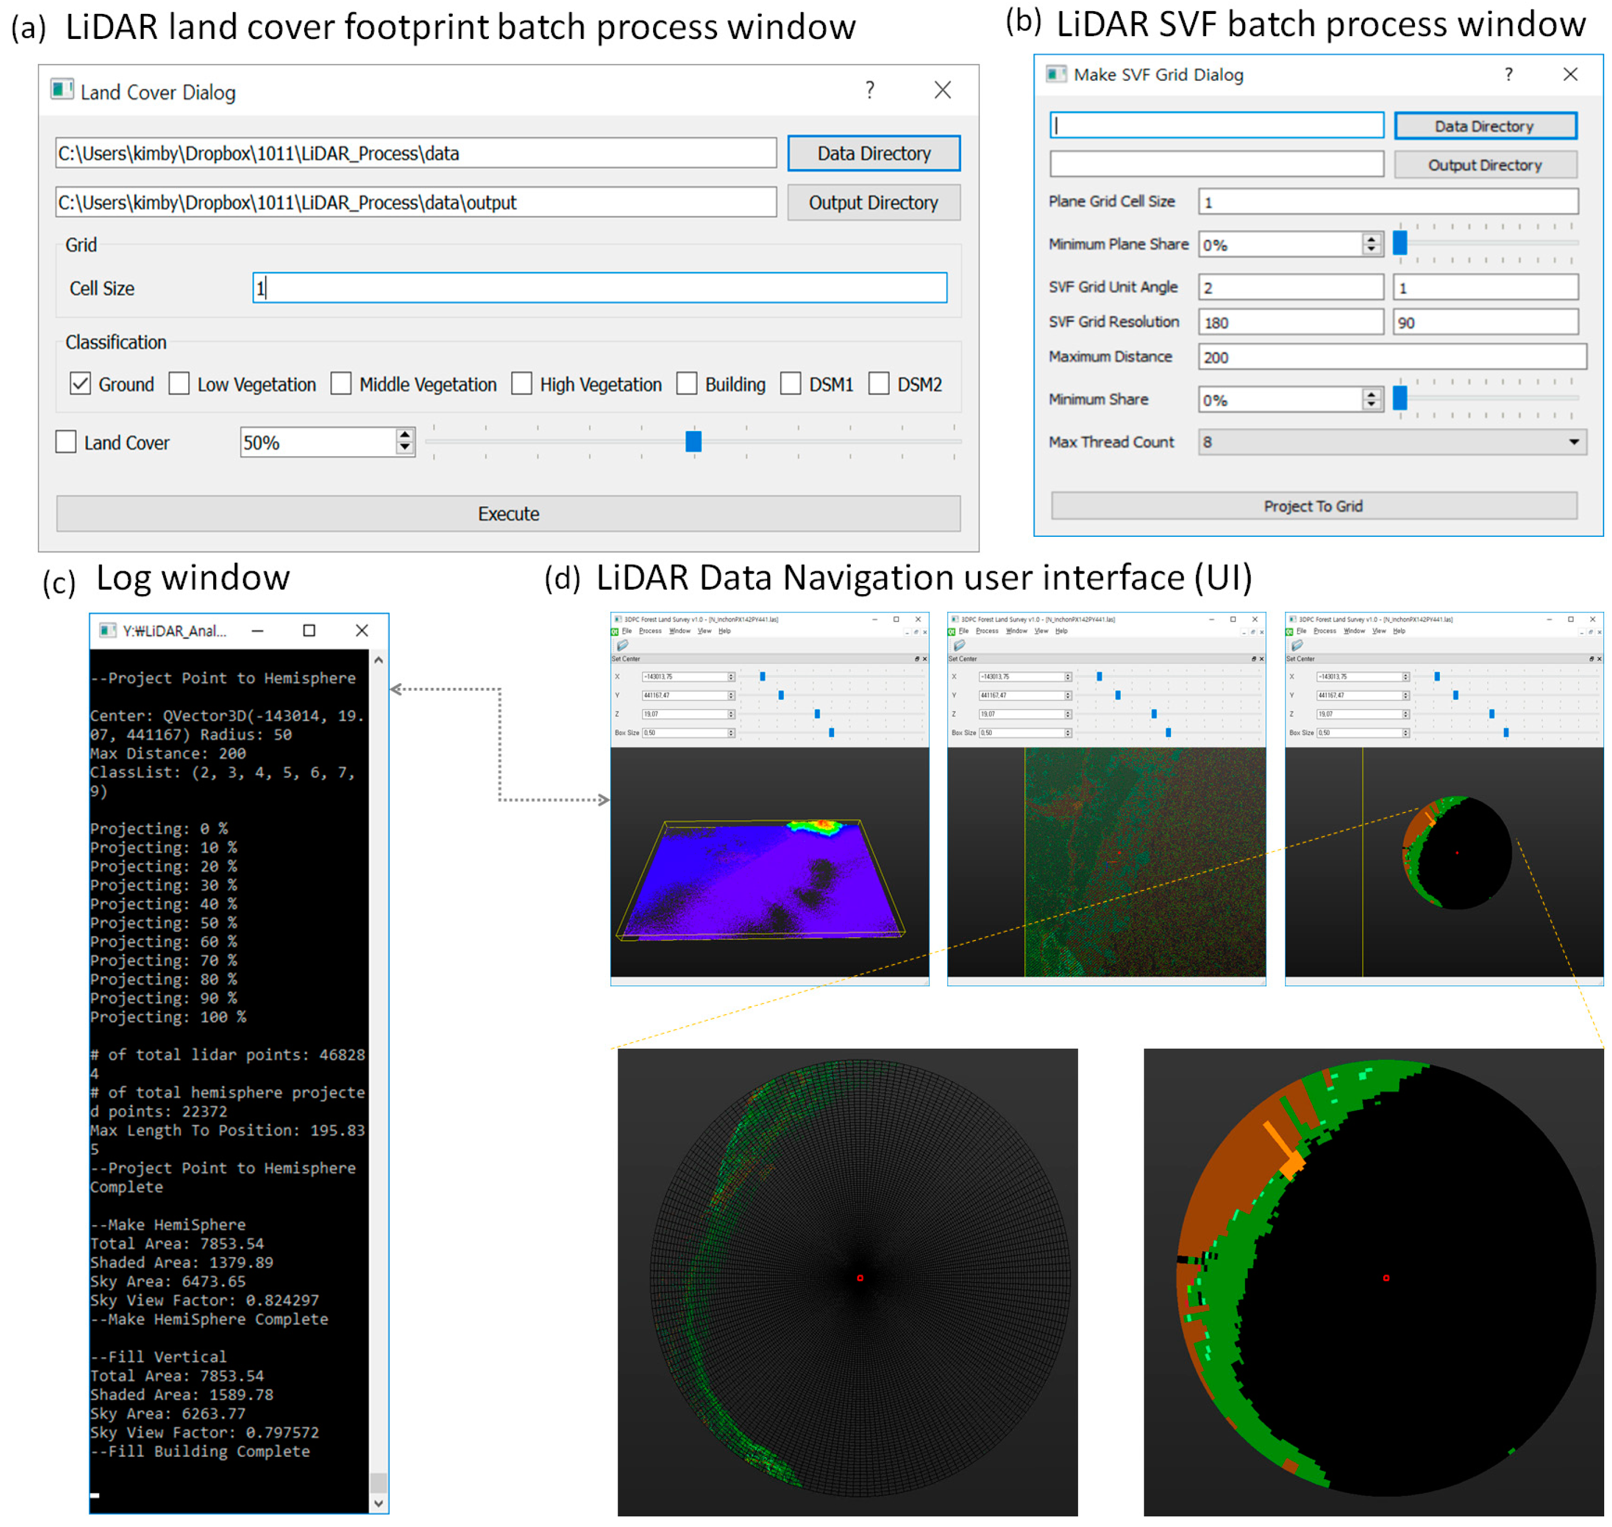The height and width of the screenshot is (1527, 1612).
Task: Enable the Building classification checkbox
Action: coord(688,383)
